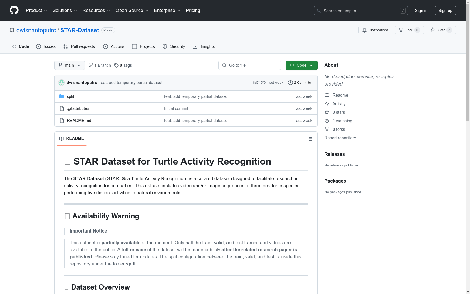The height and width of the screenshot is (294, 470).
Task: Click the Notifications bell button
Action: [375, 30]
